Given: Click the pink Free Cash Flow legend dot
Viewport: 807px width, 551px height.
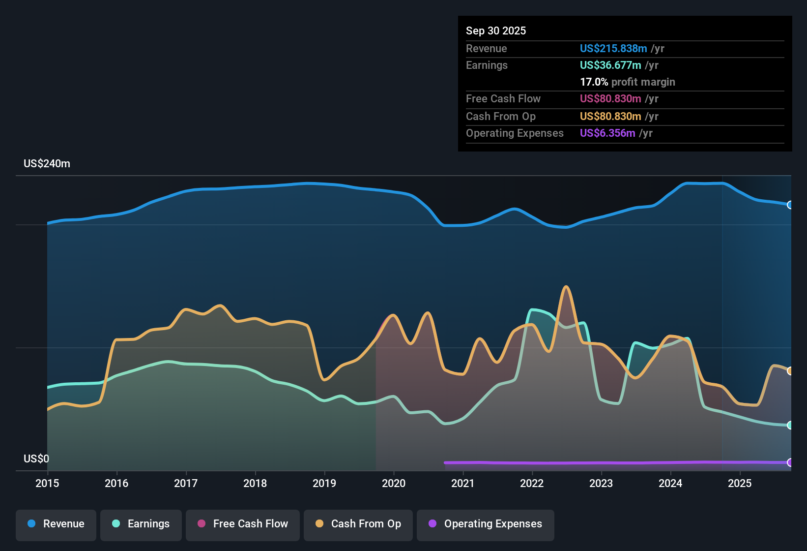Looking at the screenshot, I should [201, 524].
